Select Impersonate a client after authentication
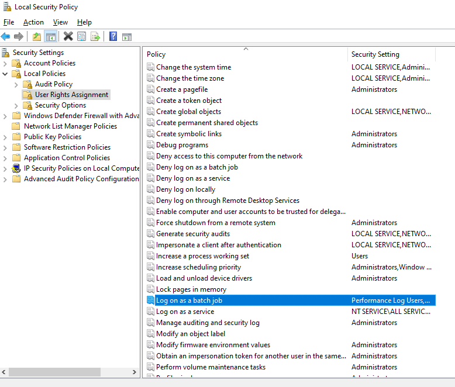455x387 pixels. pos(219,245)
